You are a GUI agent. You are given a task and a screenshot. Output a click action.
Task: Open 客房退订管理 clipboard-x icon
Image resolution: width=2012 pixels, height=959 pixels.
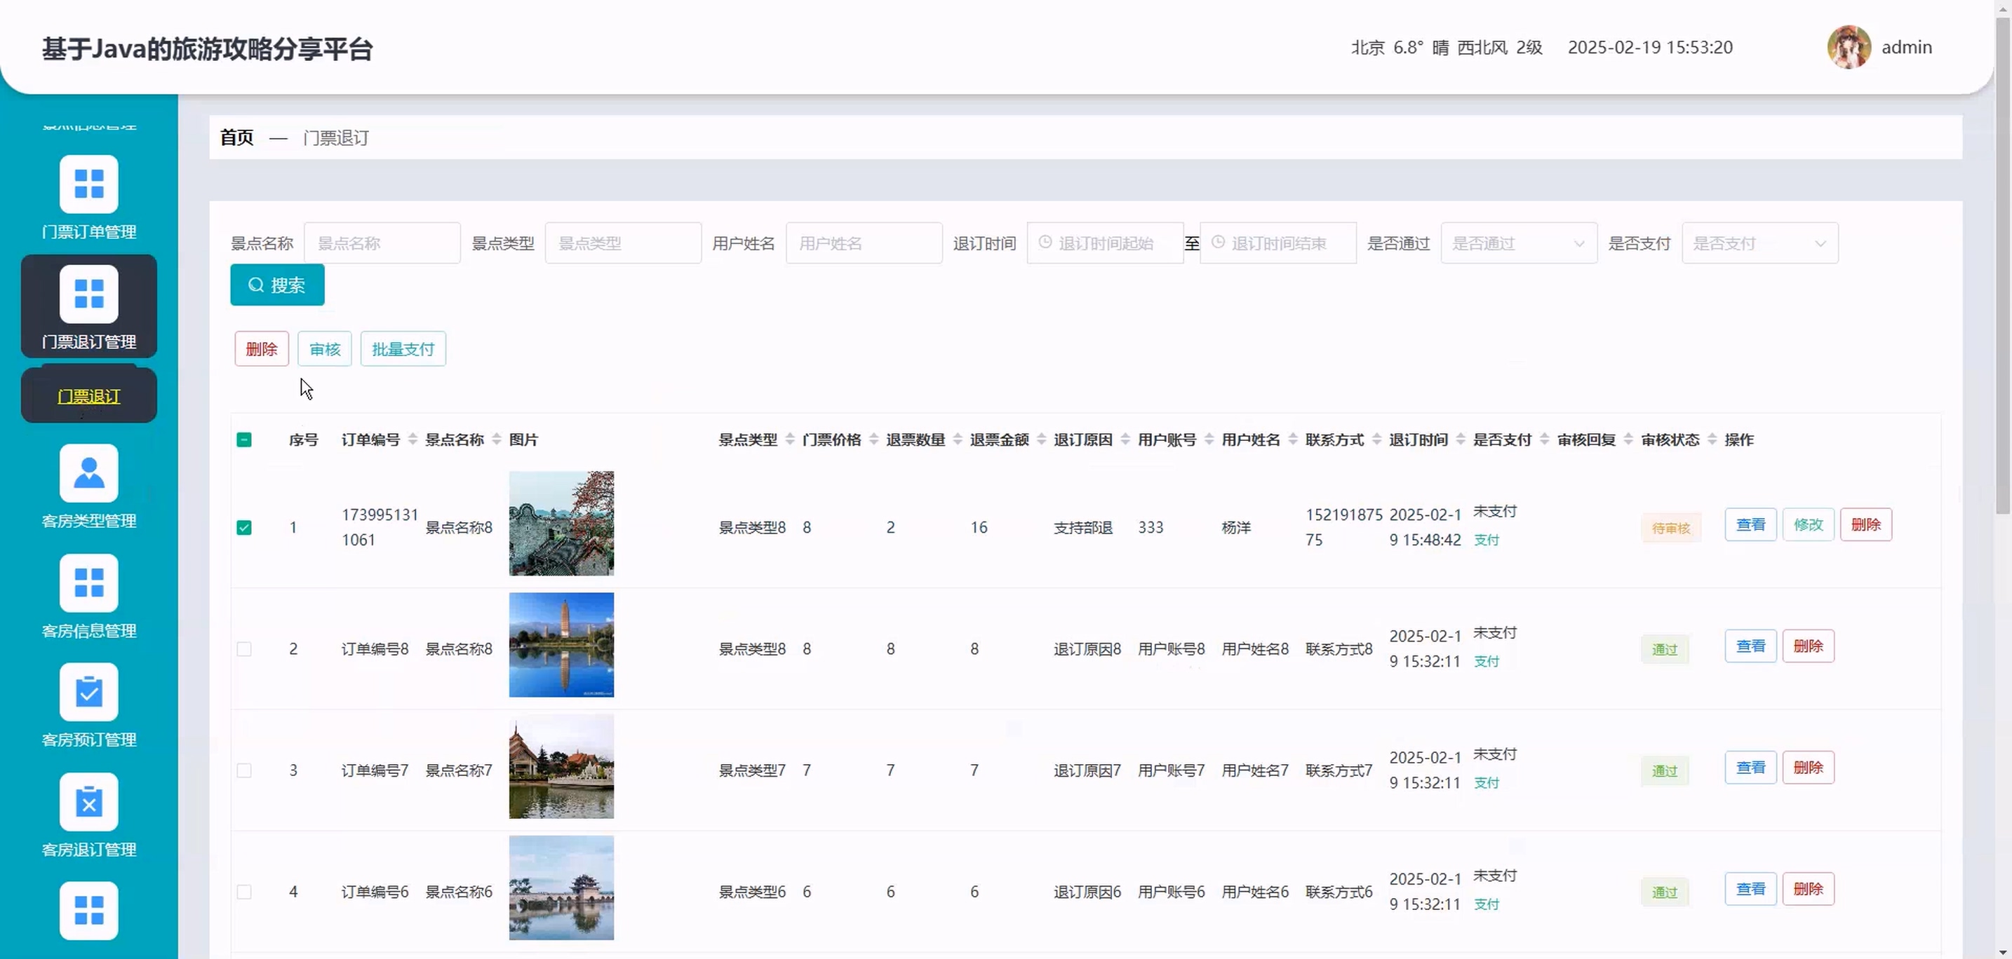point(89,802)
